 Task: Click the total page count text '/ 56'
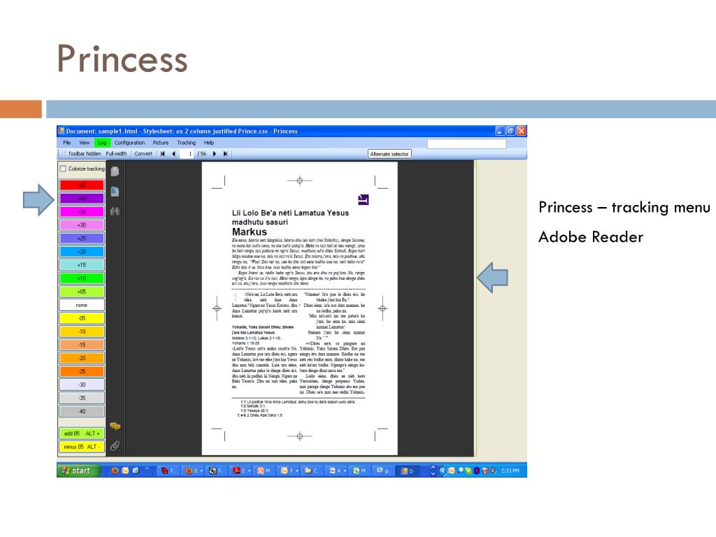click(x=202, y=154)
